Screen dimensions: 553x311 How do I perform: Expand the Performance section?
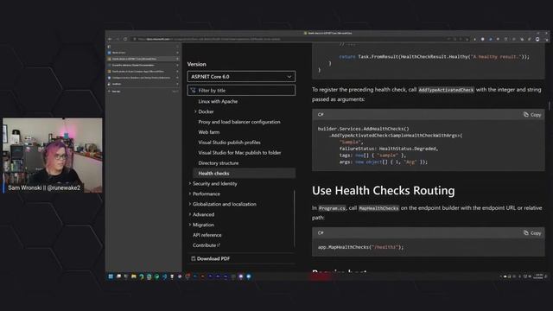190,194
